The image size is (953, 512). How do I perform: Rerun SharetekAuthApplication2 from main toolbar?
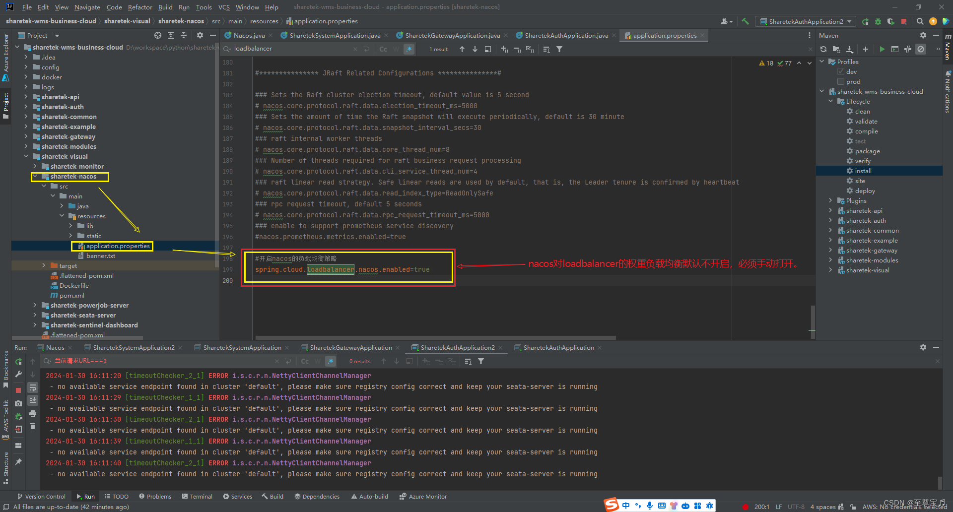[x=865, y=21]
